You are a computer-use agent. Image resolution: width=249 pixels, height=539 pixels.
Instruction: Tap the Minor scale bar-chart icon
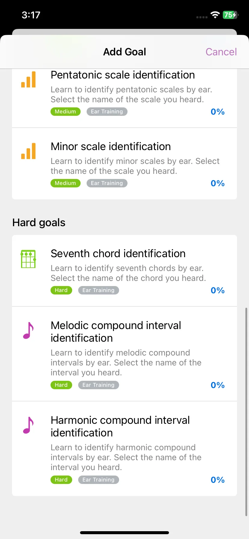[28, 151]
